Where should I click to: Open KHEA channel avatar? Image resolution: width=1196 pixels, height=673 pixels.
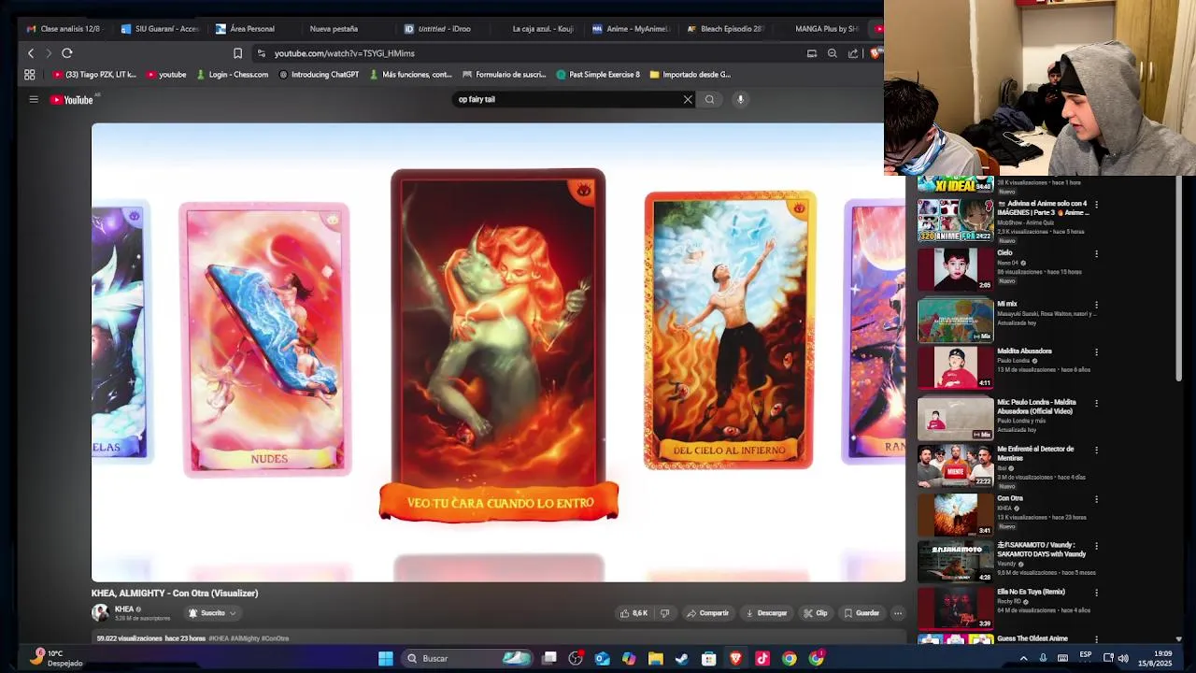[100, 613]
